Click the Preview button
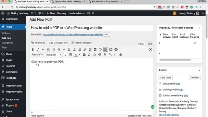Viewport: 208px width, 117px height. click(195, 78)
